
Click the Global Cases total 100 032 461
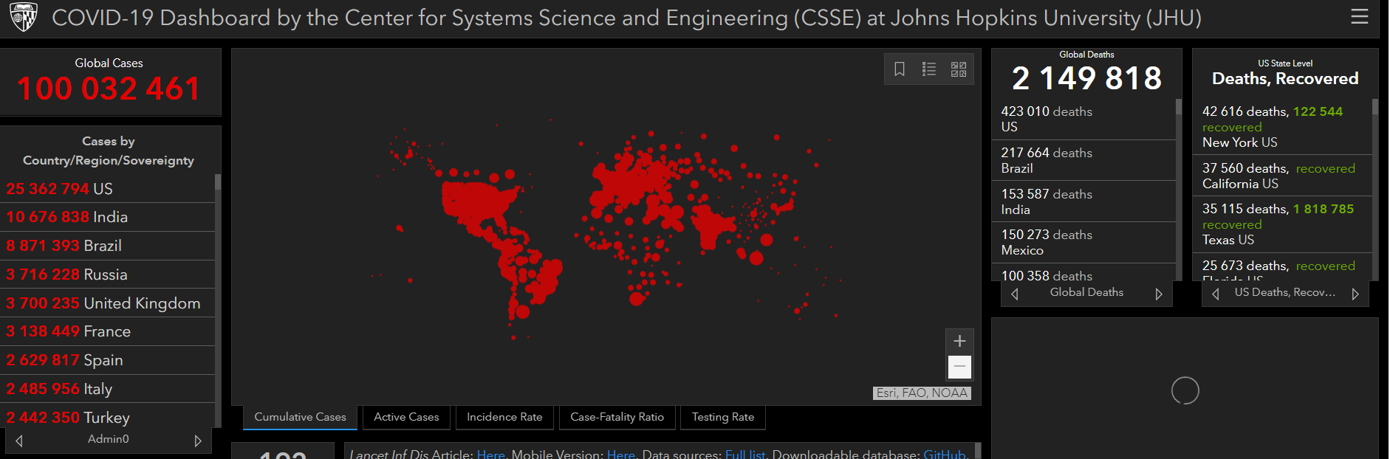(109, 89)
